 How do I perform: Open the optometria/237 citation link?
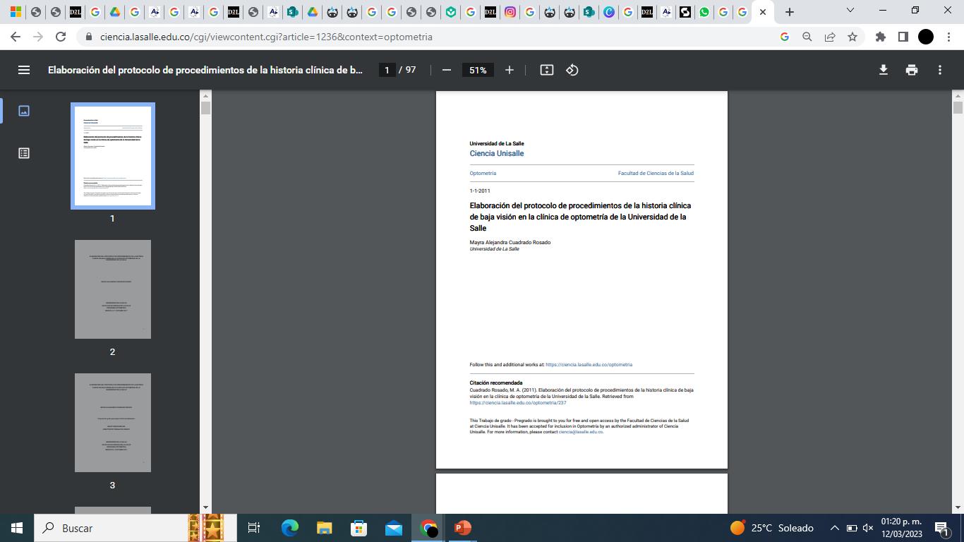point(518,403)
